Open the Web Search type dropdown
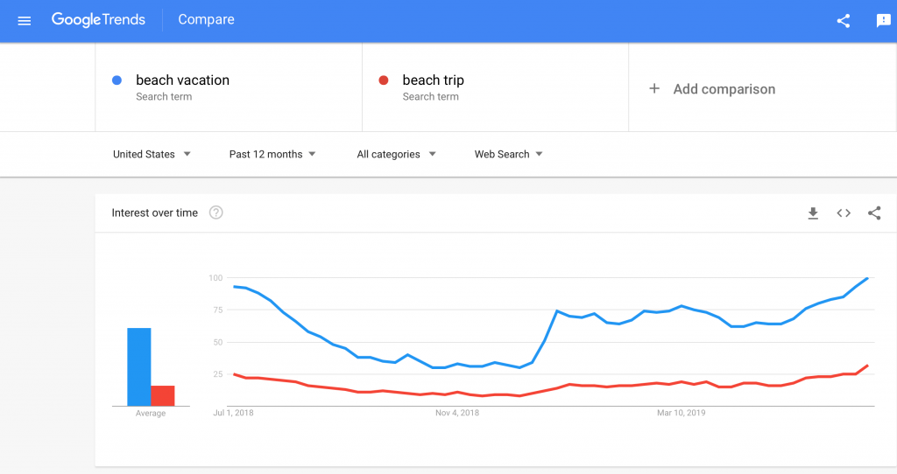 click(508, 154)
